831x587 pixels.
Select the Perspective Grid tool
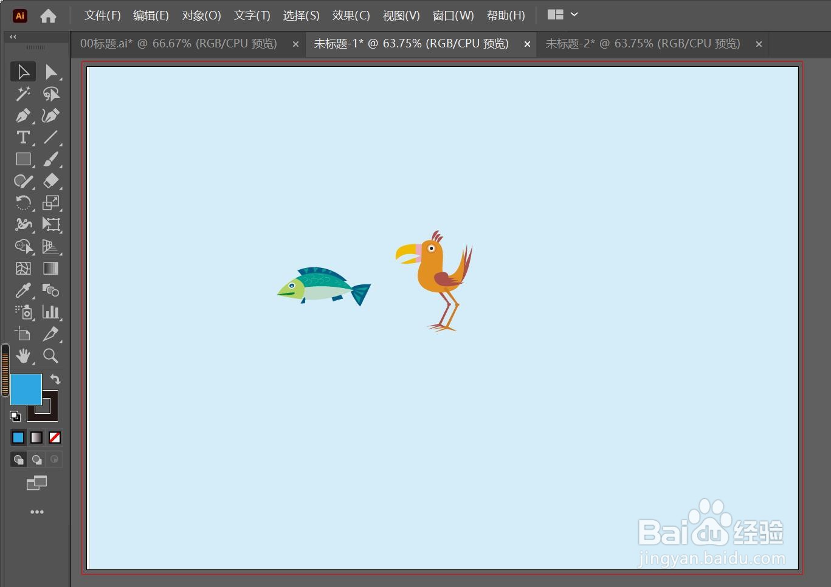coord(51,247)
